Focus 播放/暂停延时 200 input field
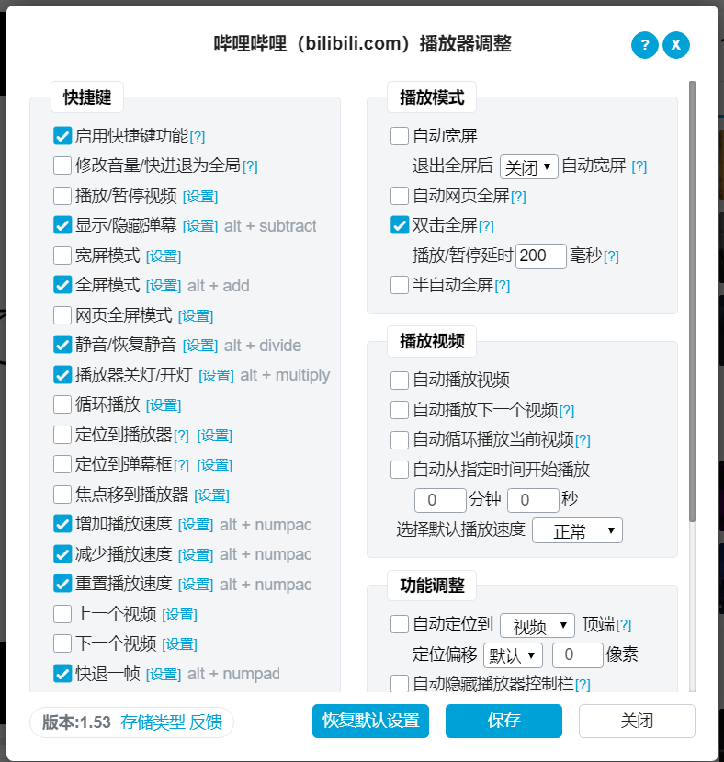This screenshot has width=724, height=762. 541,256
